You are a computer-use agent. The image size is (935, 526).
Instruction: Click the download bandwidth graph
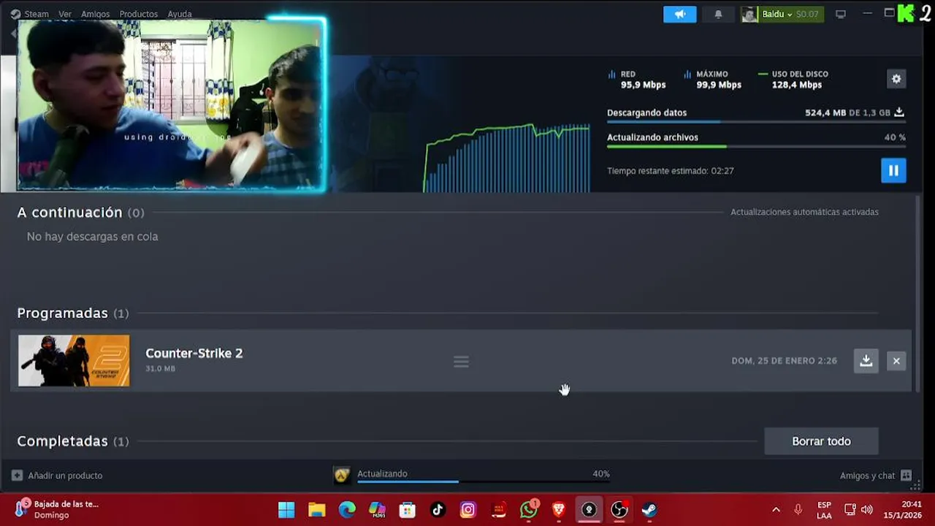(x=507, y=157)
